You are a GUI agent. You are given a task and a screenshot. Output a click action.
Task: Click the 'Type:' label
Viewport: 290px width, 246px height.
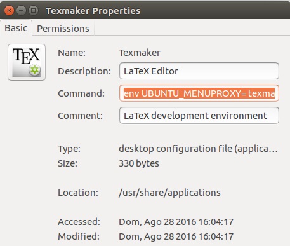[x=69, y=149]
